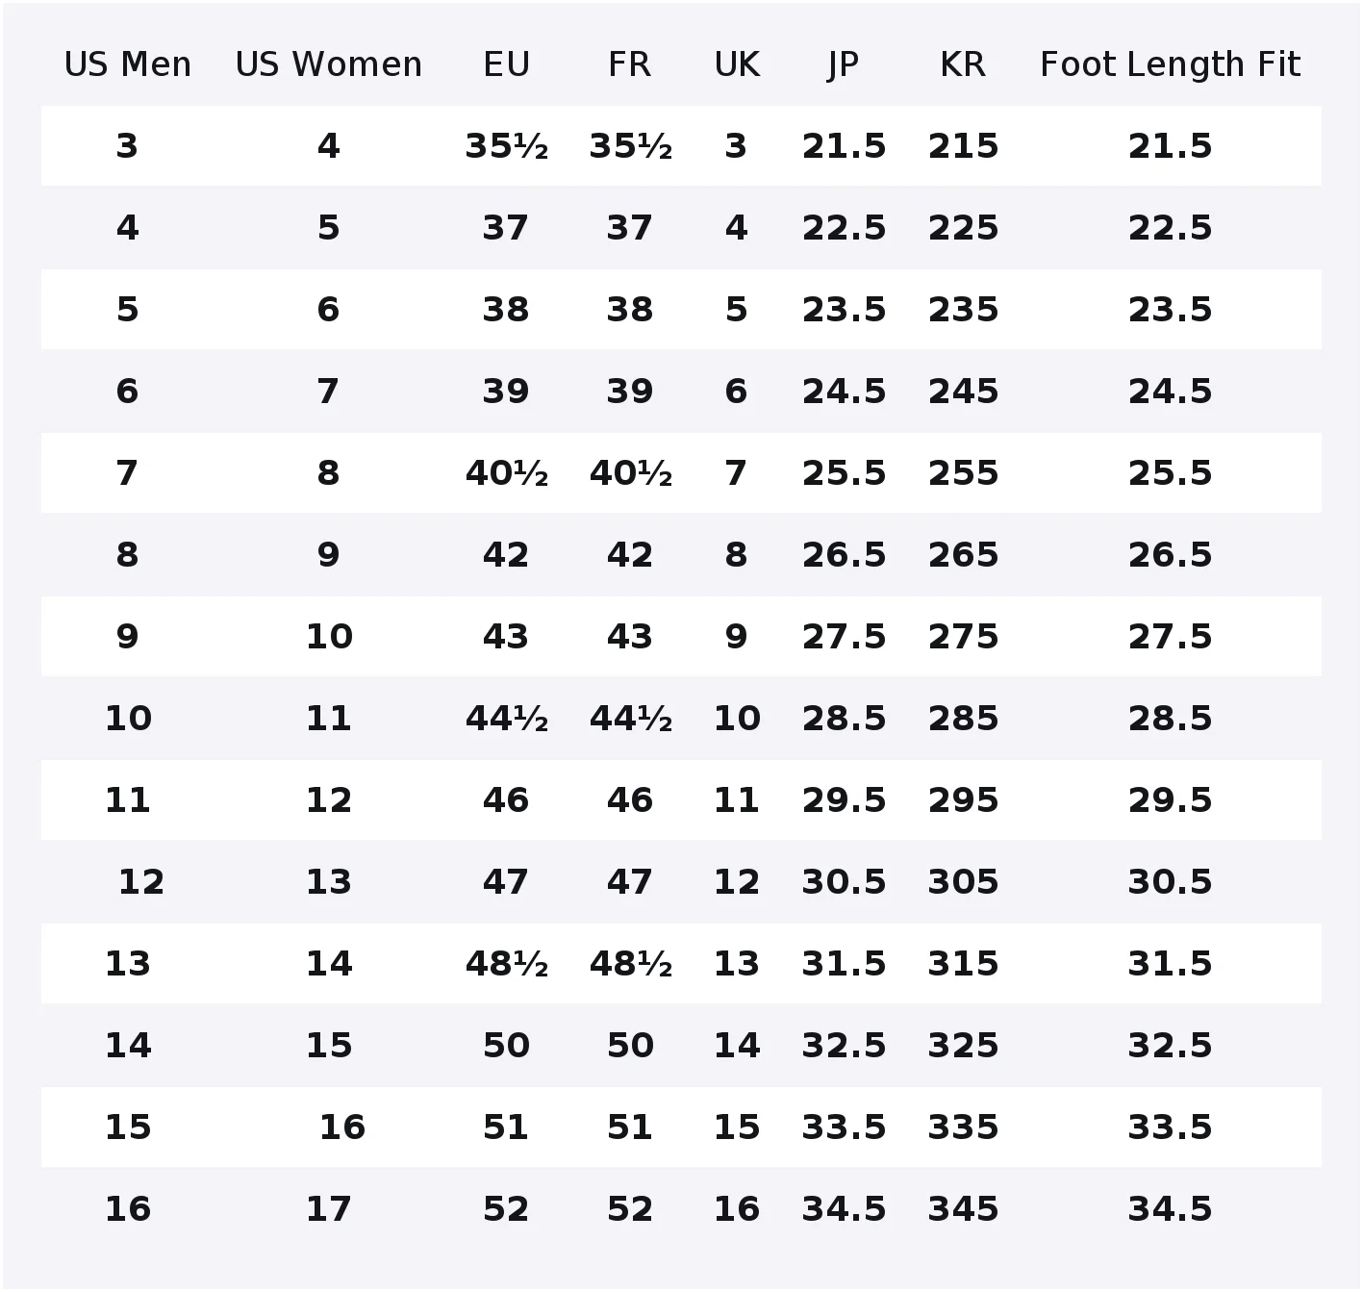Select EU size 35½ cell

tap(506, 146)
